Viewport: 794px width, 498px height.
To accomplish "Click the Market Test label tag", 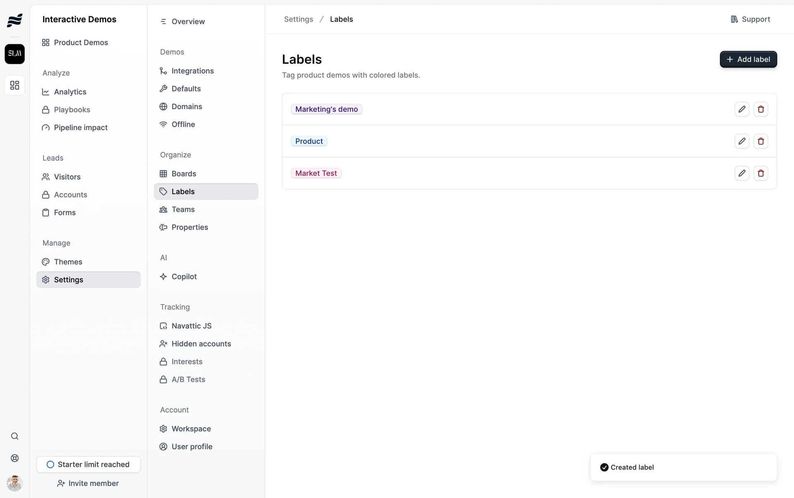I will 316,173.
